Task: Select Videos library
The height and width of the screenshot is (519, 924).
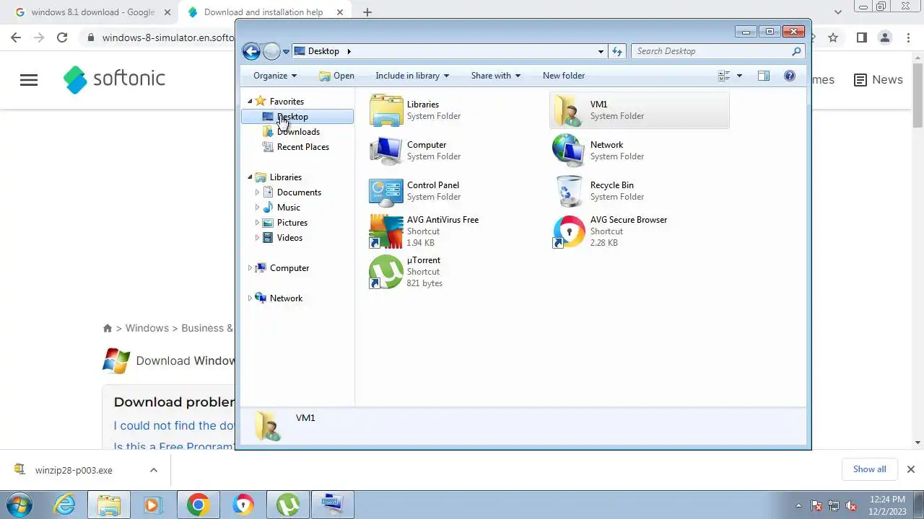Action: point(289,238)
